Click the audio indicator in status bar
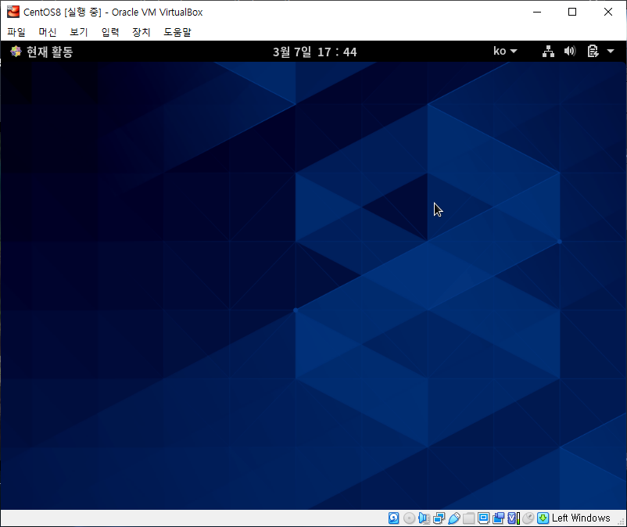 [424, 518]
